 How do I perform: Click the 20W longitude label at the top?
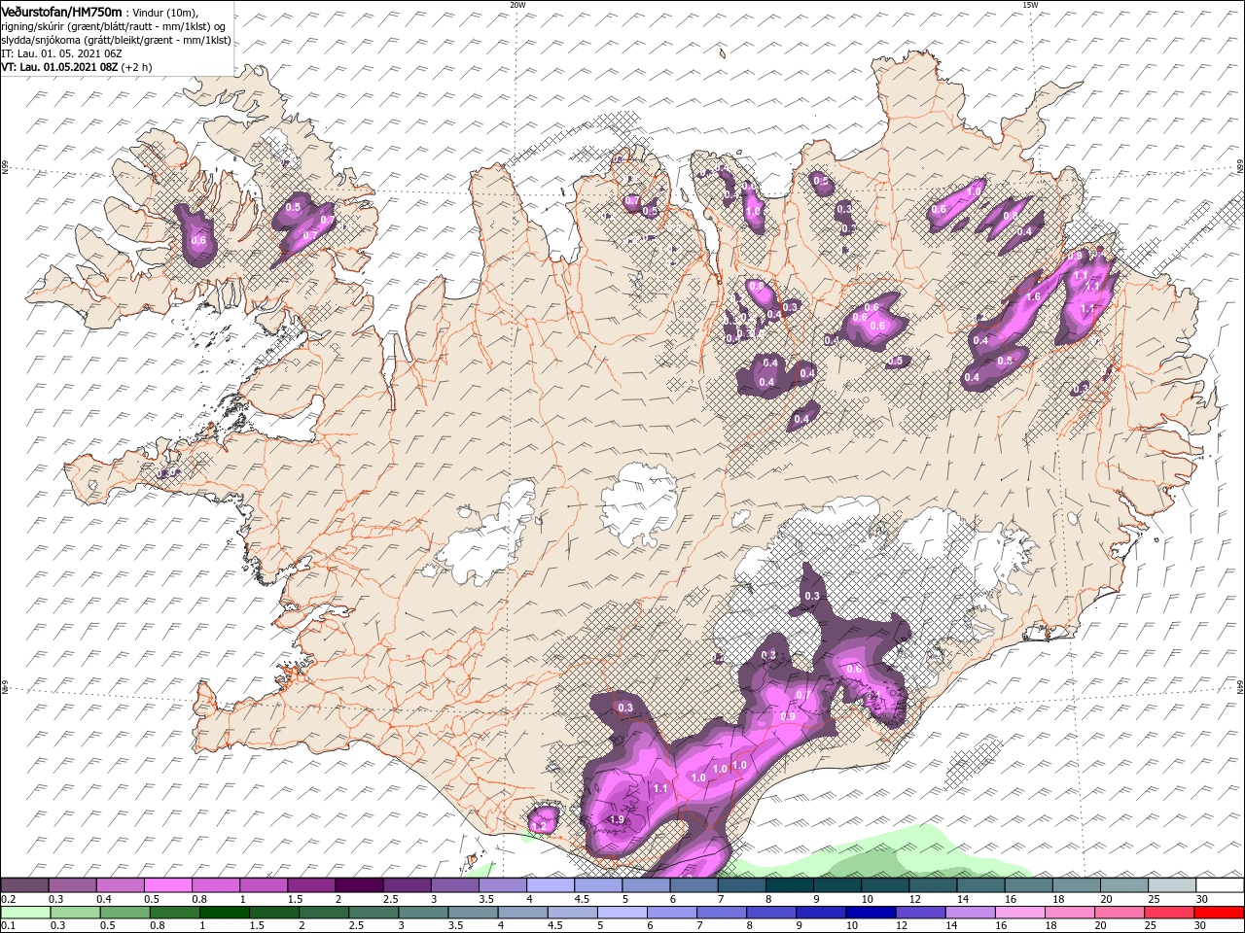pos(517,5)
